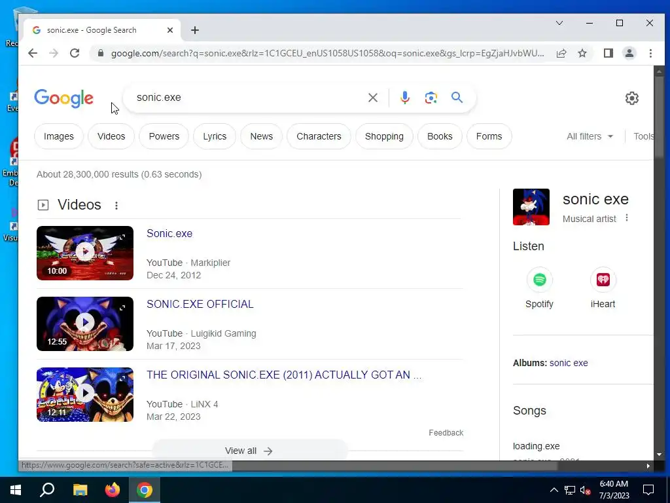Open the Videos section three-dot menu
The image size is (670, 503).
116,206
